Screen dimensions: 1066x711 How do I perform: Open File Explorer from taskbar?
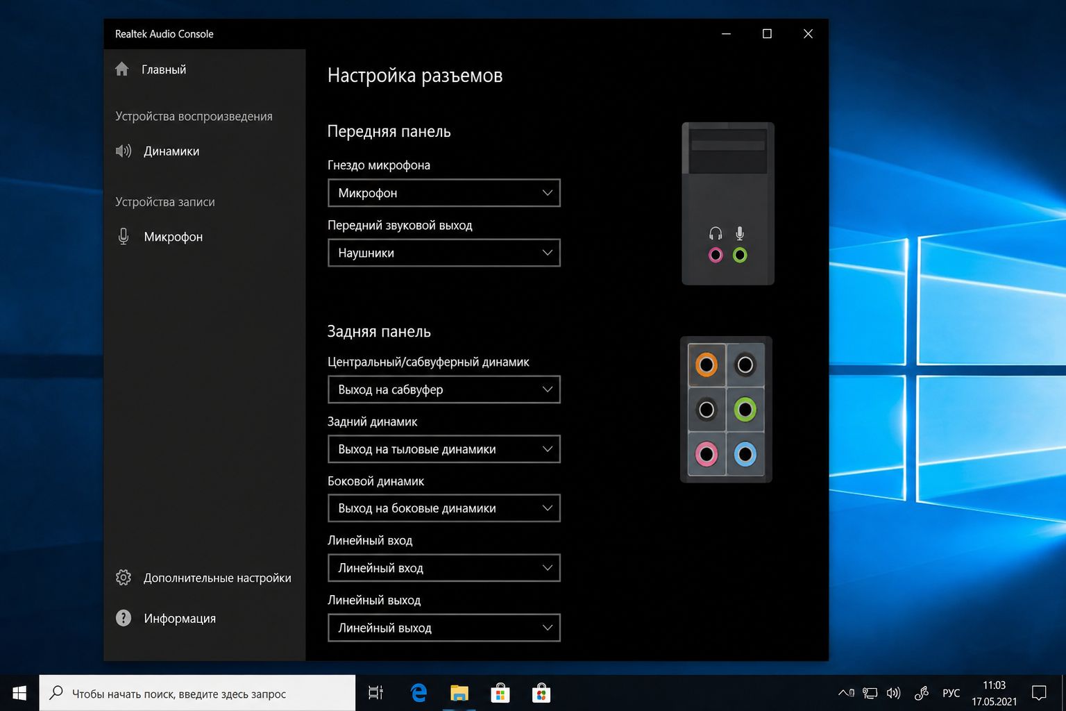459,693
